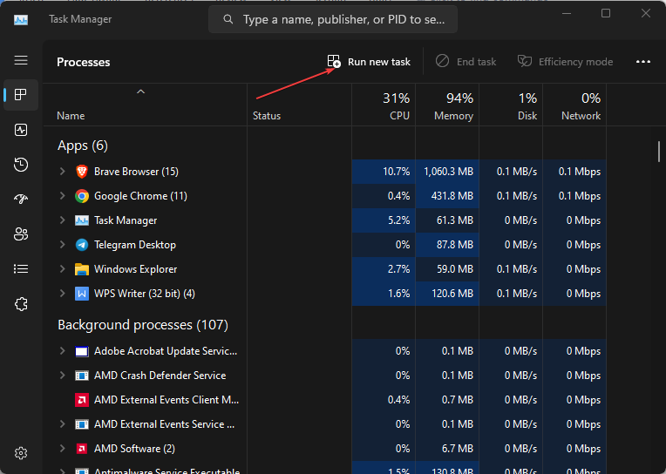Sort processes by the Memory column
Viewport: 666px width, 474px height.
click(447, 106)
